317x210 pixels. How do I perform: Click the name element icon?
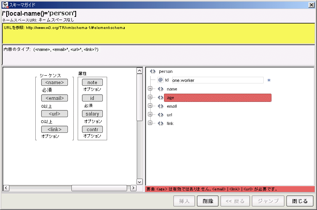160,89
